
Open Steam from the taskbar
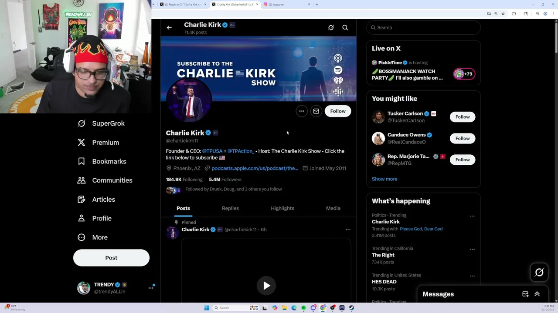351,308
